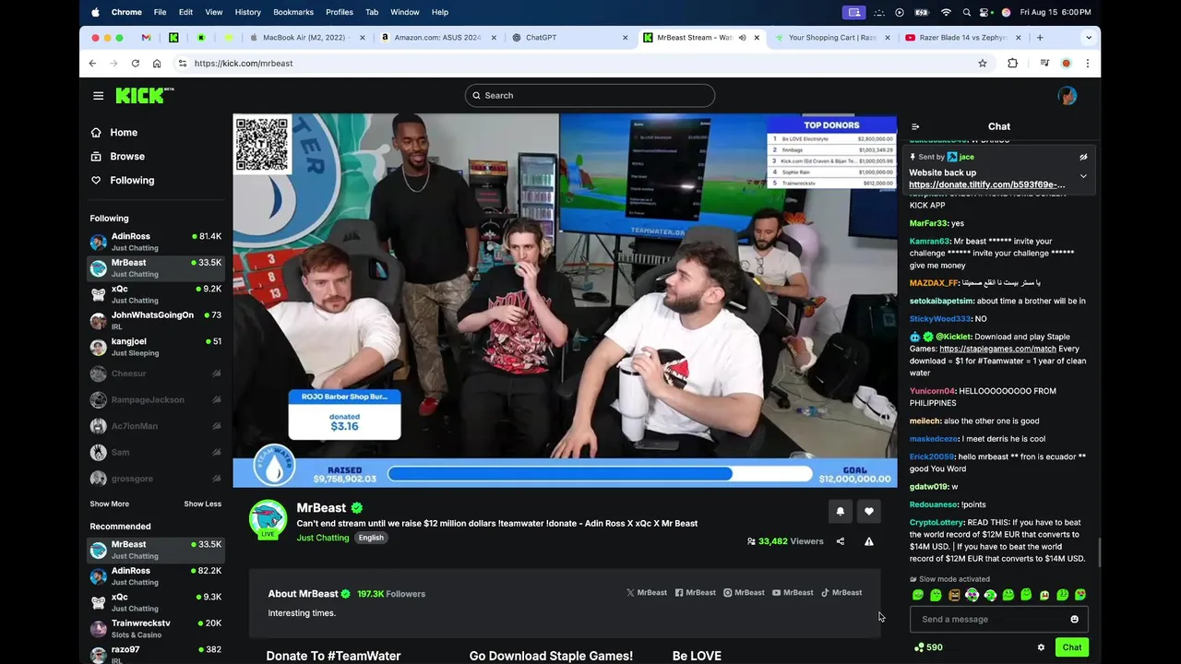Open the History menu in macOS menu bar
The width and height of the screenshot is (1181, 664).
[x=247, y=12]
